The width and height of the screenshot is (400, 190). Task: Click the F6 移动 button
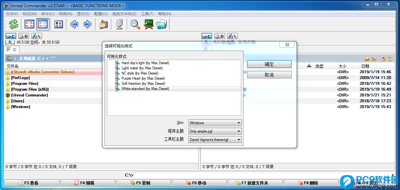pos(200,183)
